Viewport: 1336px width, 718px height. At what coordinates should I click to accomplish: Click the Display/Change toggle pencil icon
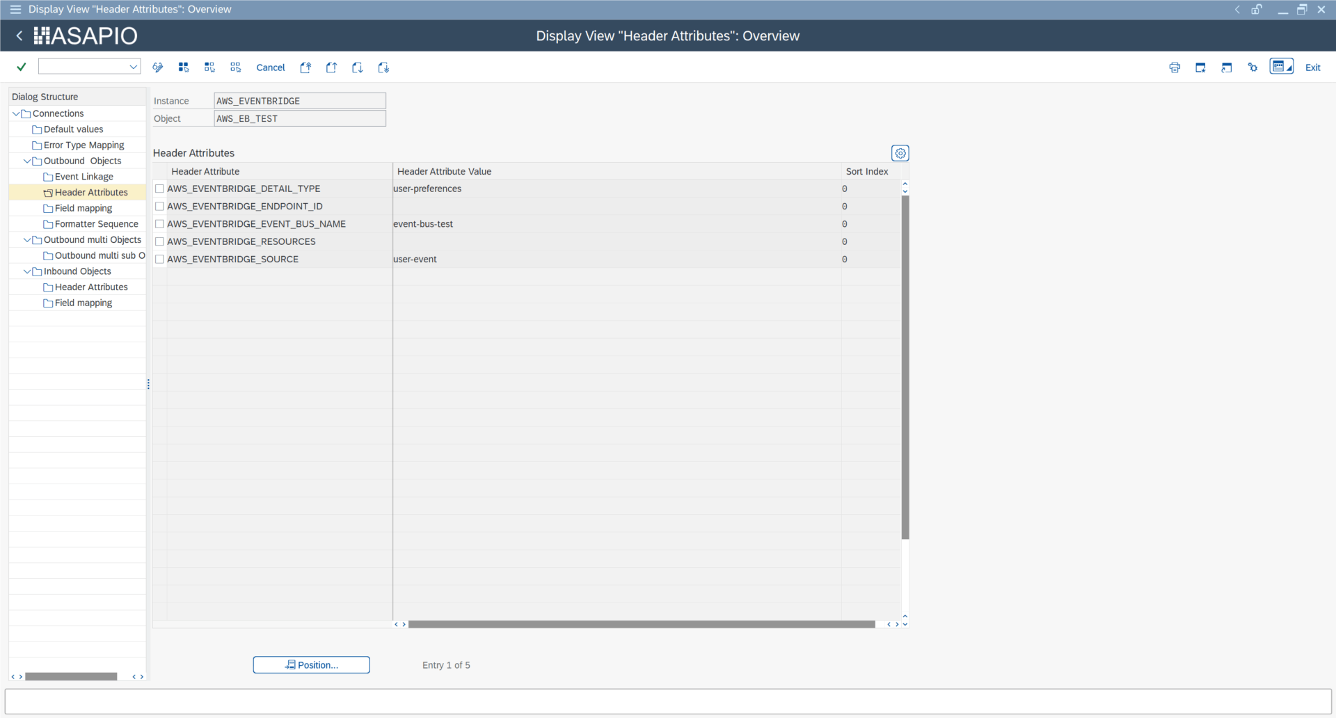pos(158,67)
